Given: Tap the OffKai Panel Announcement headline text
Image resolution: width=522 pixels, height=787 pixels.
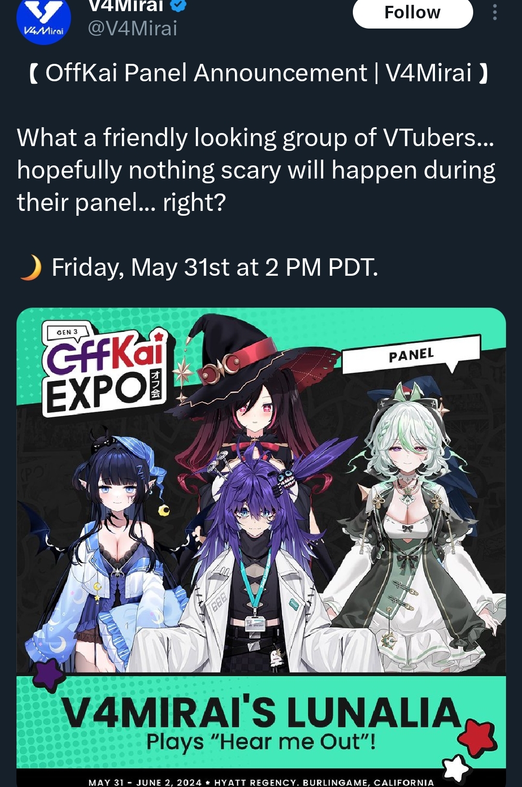Looking at the screenshot, I should 259,74.
